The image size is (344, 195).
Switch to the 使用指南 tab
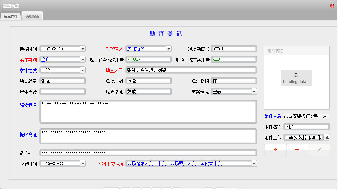tap(32, 16)
